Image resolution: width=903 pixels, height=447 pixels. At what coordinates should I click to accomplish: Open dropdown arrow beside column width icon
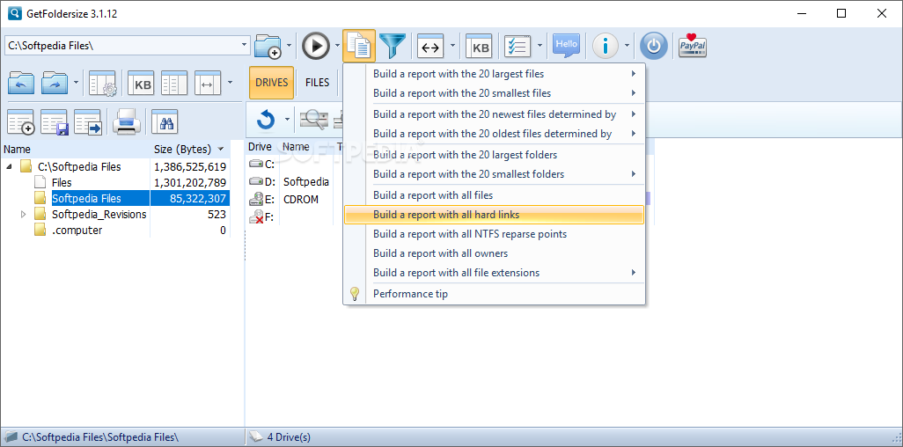tap(452, 46)
